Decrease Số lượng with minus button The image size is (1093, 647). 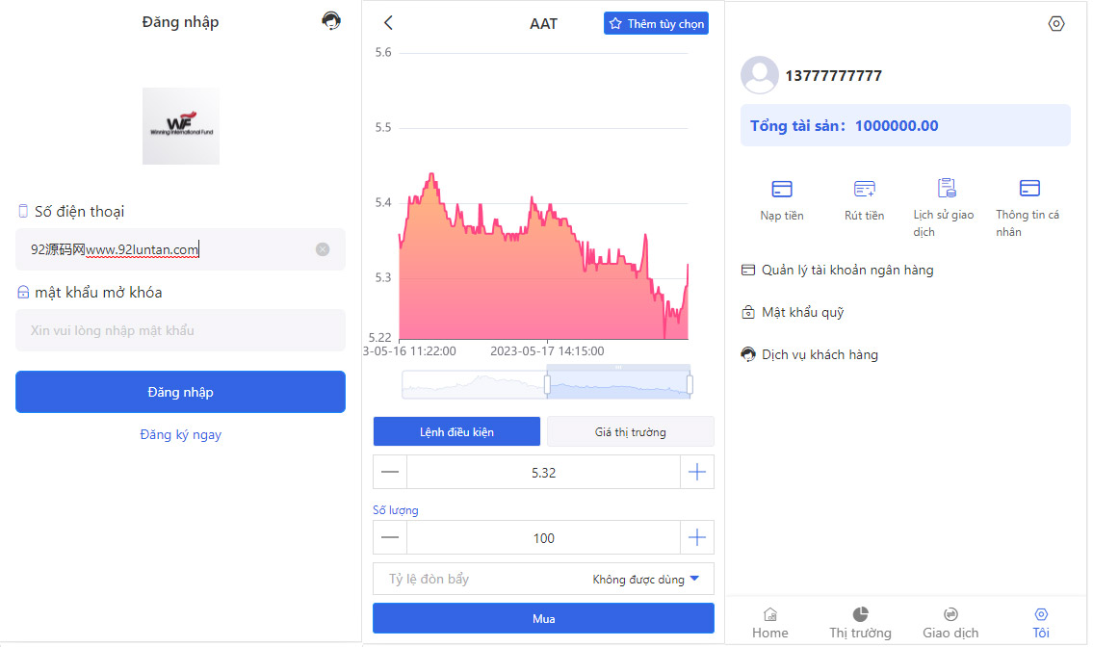390,537
